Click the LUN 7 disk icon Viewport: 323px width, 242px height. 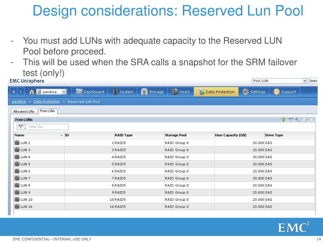[17, 178]
